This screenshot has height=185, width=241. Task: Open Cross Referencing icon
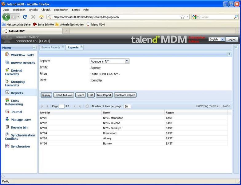point(7,100)
